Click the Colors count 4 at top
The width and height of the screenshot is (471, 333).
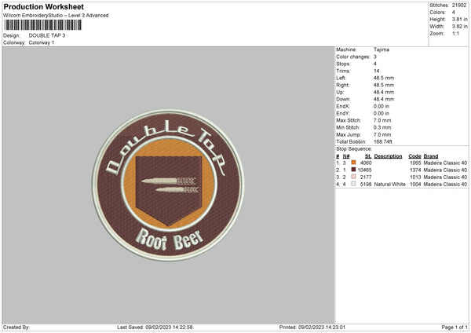[x=454, y=13]
